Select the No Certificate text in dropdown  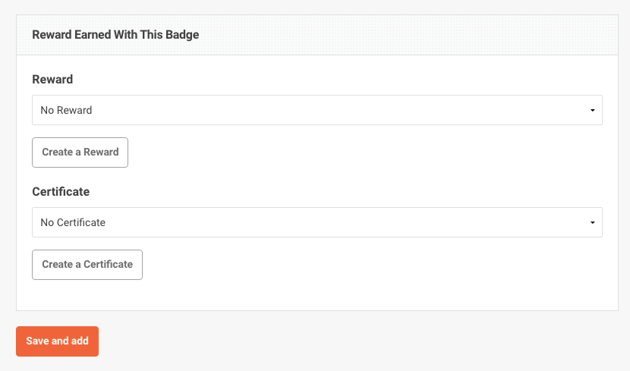click(x=73, y=222)
